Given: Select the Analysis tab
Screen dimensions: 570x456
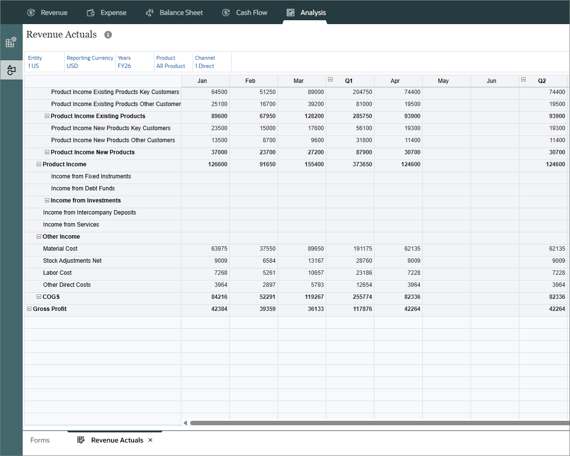Looking at the screenshot, I should pos(306,13).
